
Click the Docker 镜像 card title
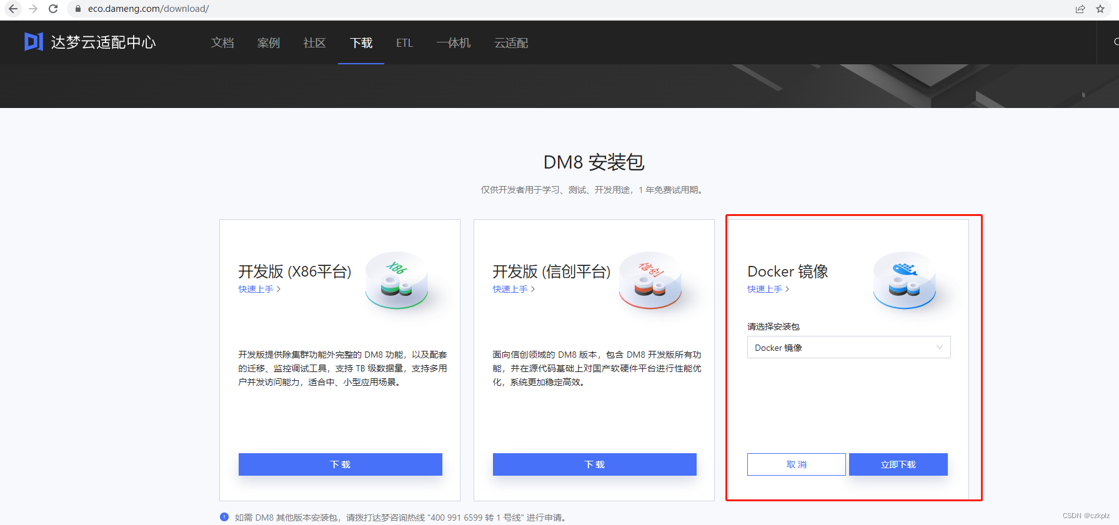(x=788, y=272)
